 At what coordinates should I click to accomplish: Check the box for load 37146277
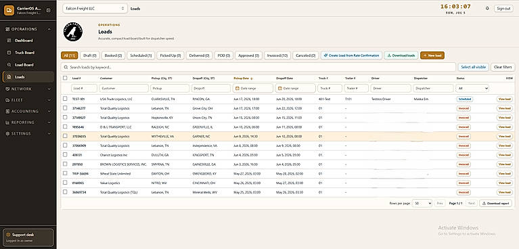pos(65,108)
